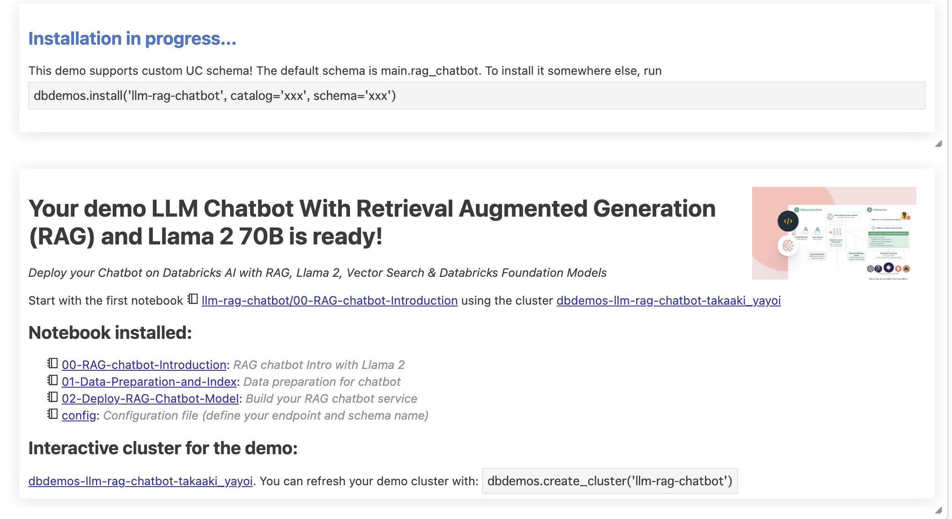Select the dark code </> icon in diagram

tap(788, 221)
